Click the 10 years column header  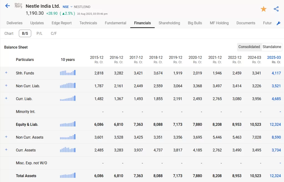pyautogui.click(x=68, y=59)
